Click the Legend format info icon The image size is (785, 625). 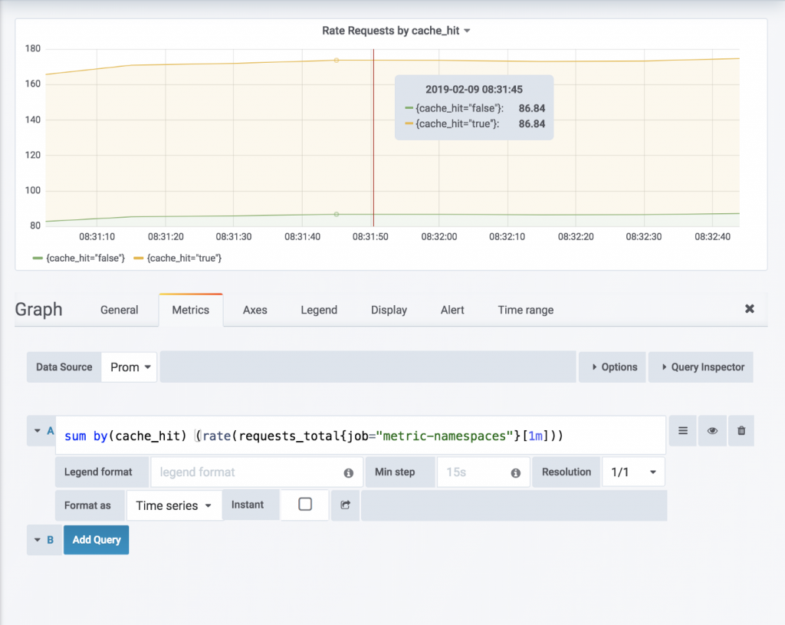[348, 473]
